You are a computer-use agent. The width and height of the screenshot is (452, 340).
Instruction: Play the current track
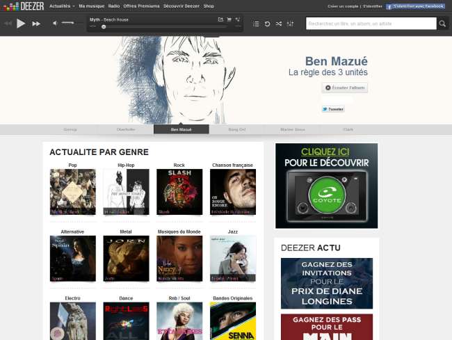(x=21, y=24)
